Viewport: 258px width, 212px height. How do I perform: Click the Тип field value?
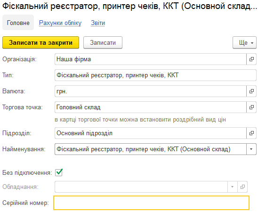pos(155,75)
